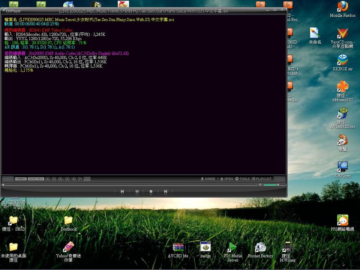Image resolution: width=360 pixels, height=270 pixels.
Task: Click the SHADE button
Action: tap(208, 179)
